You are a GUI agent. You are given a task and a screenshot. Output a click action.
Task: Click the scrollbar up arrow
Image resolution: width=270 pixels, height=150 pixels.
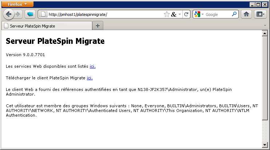pos(265,33)
